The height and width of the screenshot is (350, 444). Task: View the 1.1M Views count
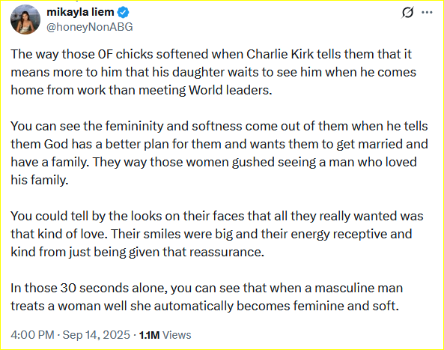[165, 335]
